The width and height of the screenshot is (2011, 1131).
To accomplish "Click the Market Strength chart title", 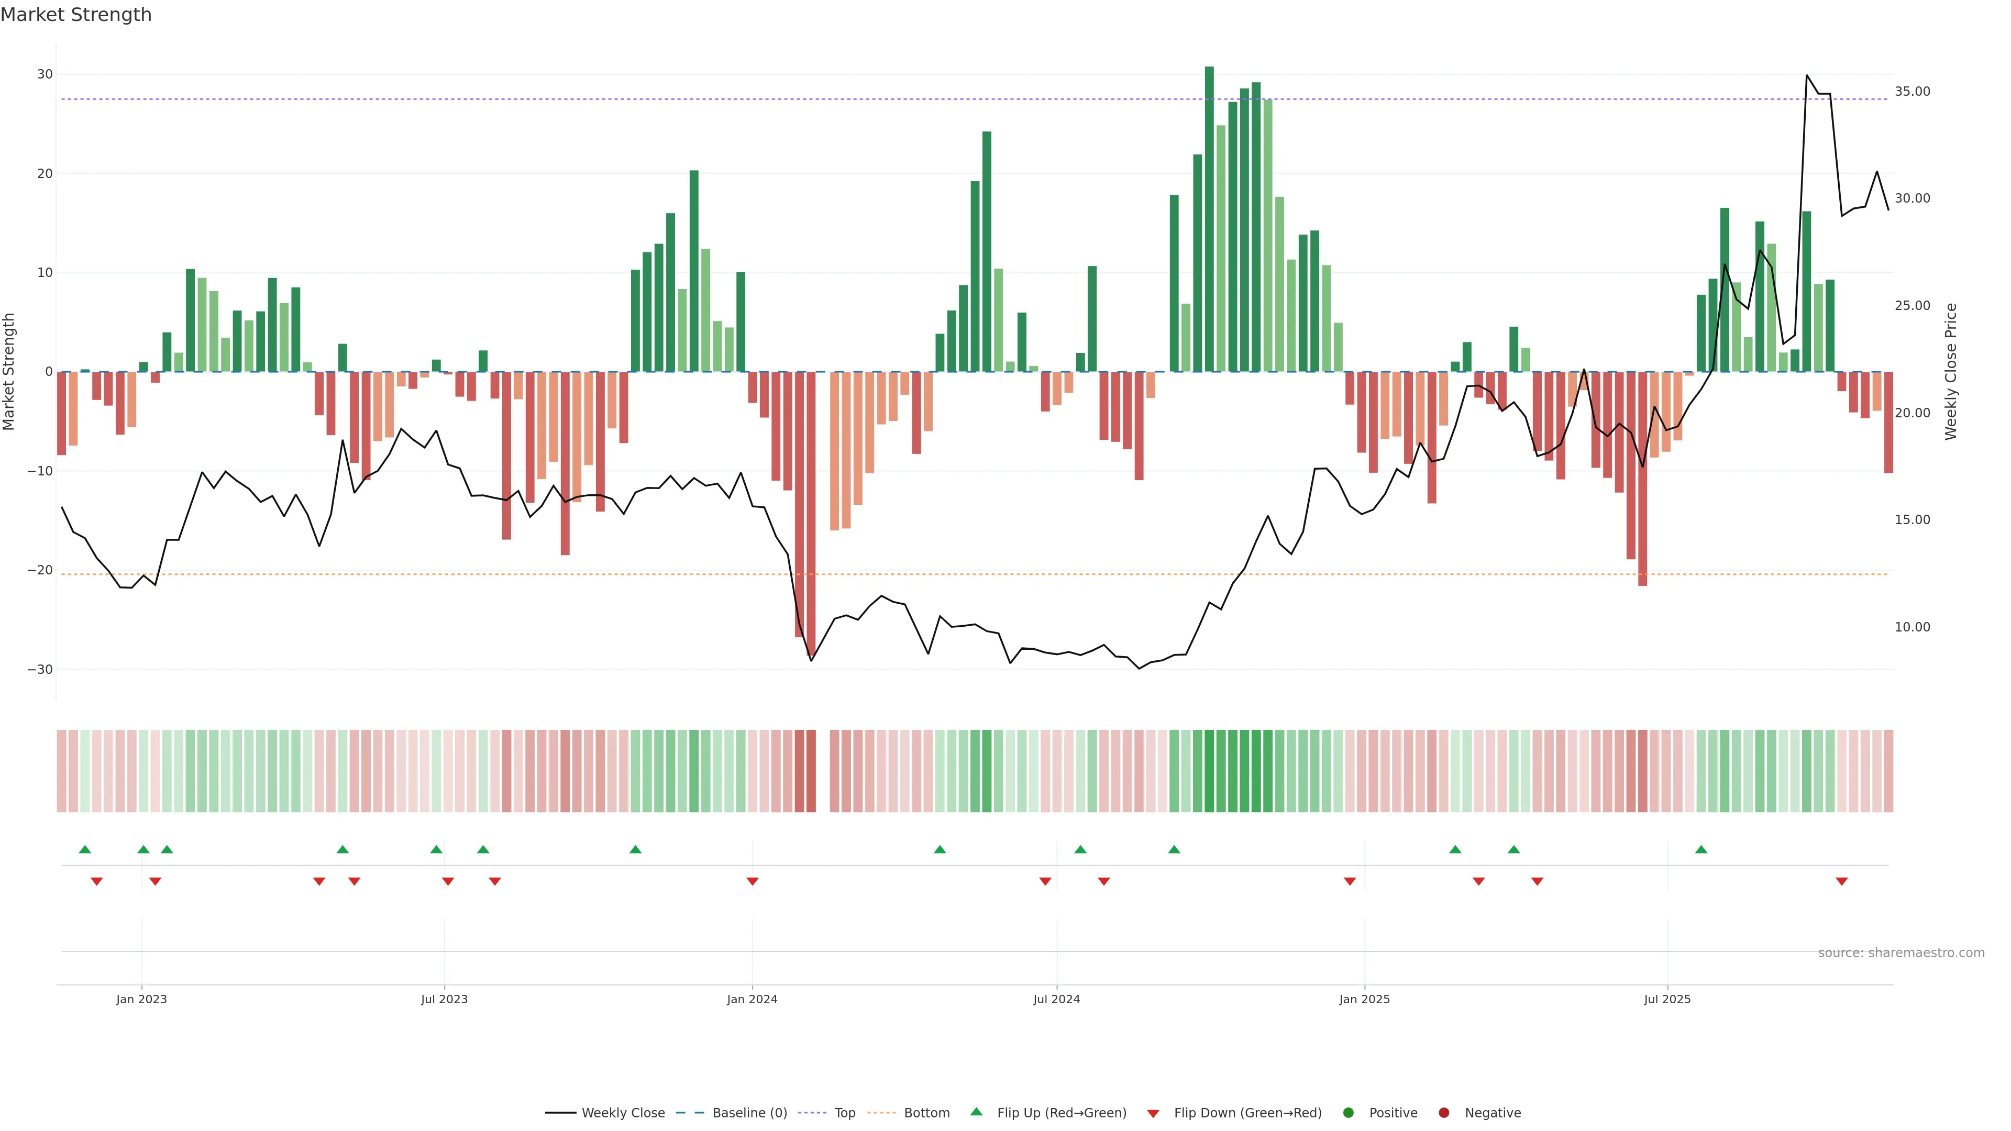I will tap(76, 15).
